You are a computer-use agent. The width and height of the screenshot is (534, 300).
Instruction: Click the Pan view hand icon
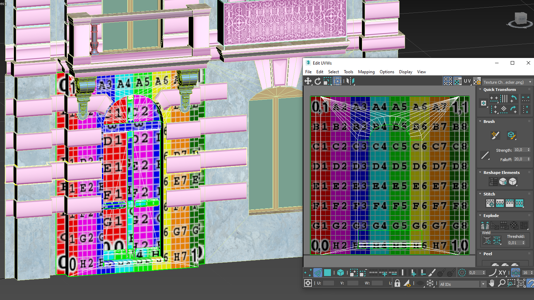pyautogui.click(x=492, y=283)
